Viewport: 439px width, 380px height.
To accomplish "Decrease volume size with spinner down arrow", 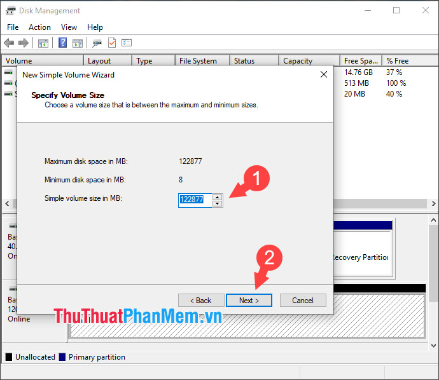I will tap(217, 203).
